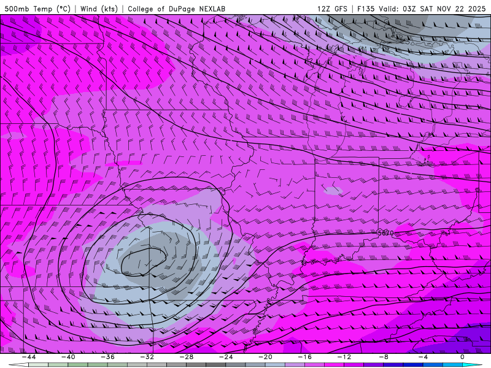Click the -24 legend tick label
This screenshot has width=491, height=368.
tap(226, 357)
